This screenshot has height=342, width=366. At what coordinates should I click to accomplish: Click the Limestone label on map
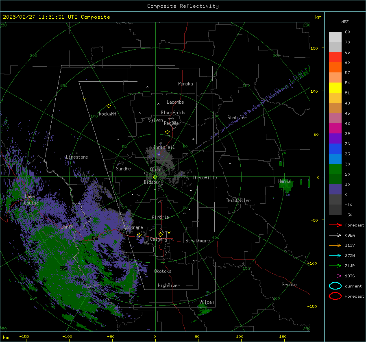coord(77,157)
